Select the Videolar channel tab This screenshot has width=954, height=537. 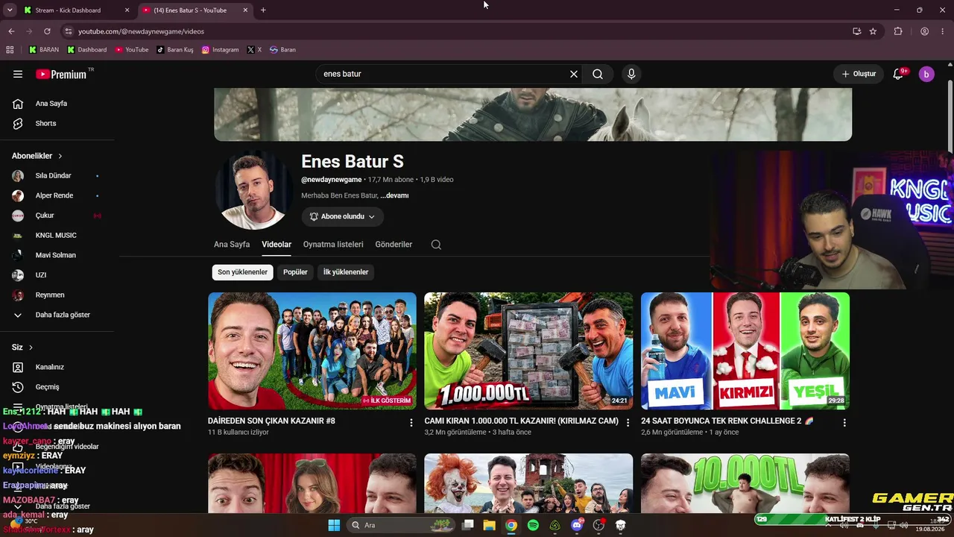[277, 245]
